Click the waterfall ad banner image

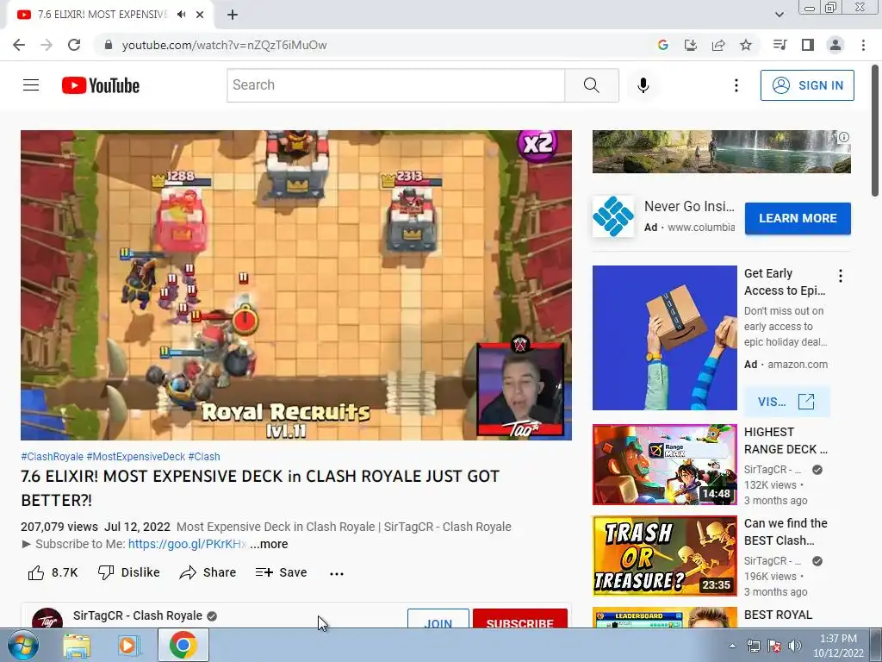[x=721, y=152]
